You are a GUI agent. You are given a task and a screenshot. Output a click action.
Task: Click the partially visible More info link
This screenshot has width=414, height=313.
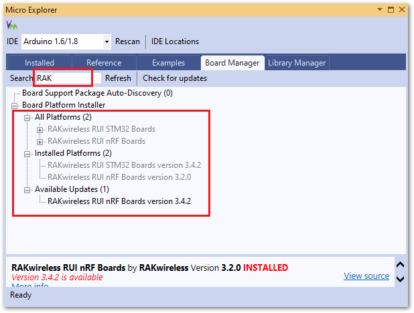pos(30,285)
